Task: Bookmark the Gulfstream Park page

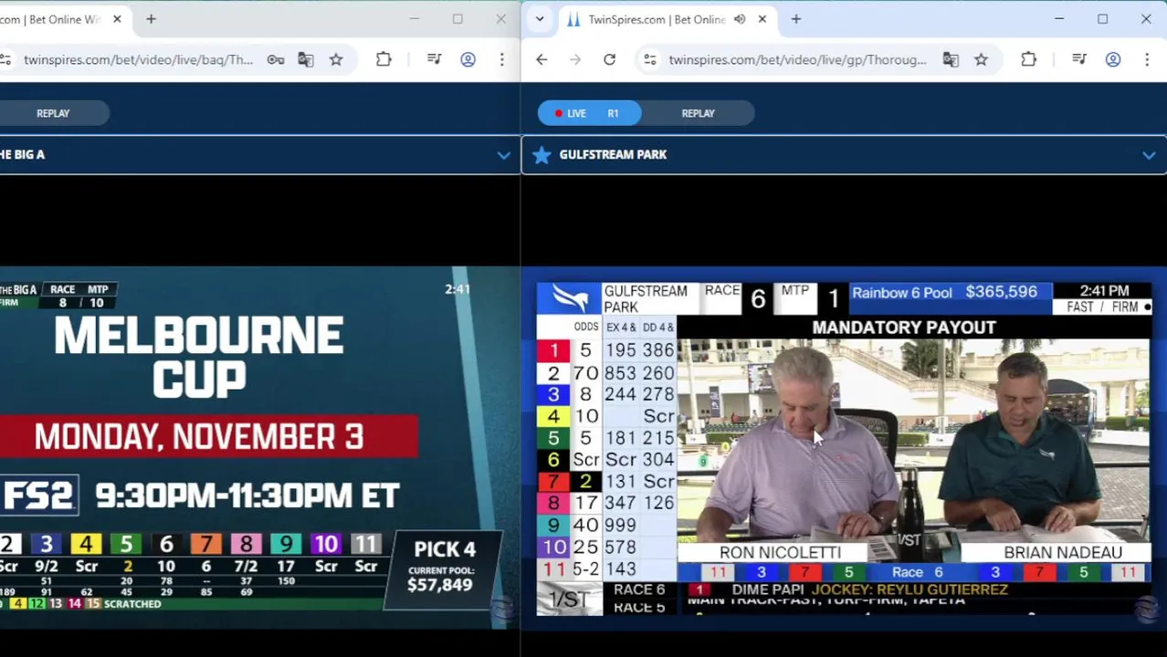Action: [981, 59]
